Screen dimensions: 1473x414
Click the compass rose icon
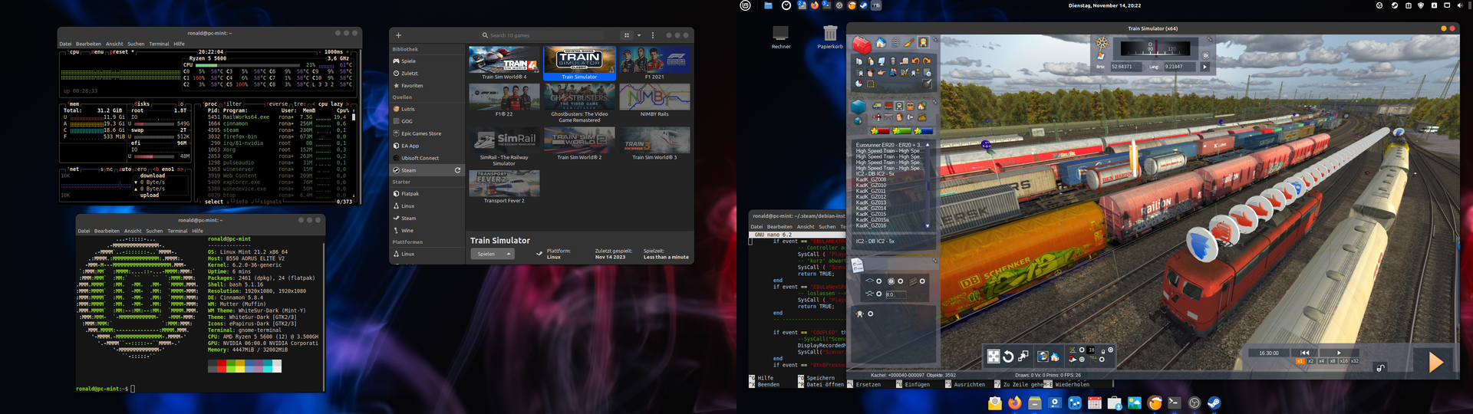click(1102, 43)
